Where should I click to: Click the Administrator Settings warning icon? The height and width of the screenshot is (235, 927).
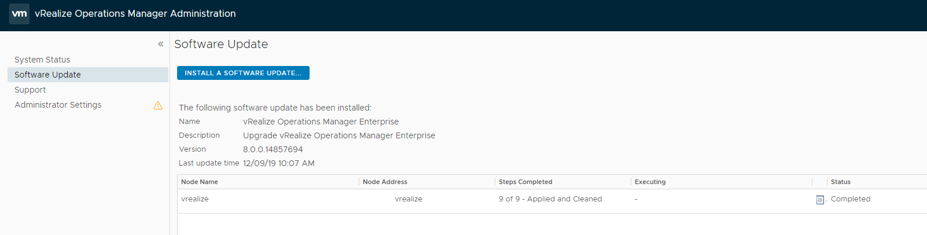(158, 105)
